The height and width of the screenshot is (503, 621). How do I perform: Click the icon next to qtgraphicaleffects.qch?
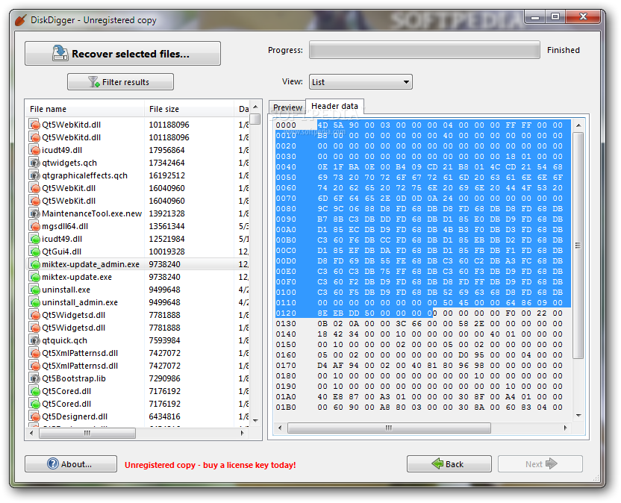tap(35, 175)
